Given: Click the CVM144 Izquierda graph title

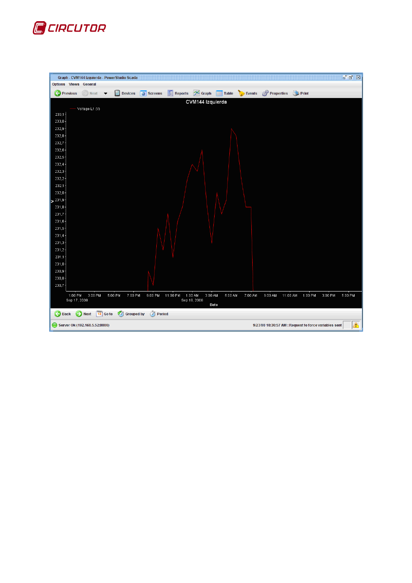Looking at the screenshot, I should pyautogui.click(x=206, y=102).
